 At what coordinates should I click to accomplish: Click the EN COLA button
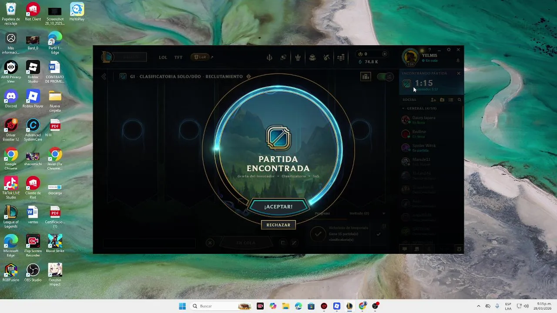[246, 243]
